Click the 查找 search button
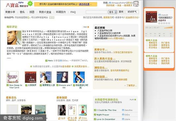Viewport: 176px width, 121px height. [121, 12]
